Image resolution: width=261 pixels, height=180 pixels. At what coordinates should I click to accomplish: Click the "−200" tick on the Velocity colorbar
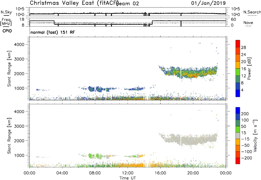(x=247, y=158)
